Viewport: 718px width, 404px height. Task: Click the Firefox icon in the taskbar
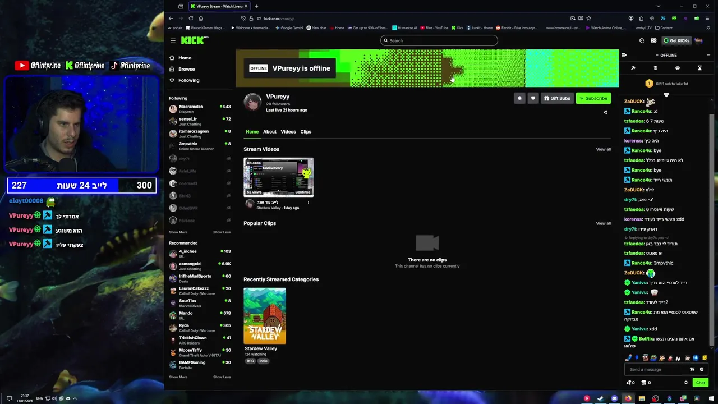pyautogui.click(x=628, y=398)
